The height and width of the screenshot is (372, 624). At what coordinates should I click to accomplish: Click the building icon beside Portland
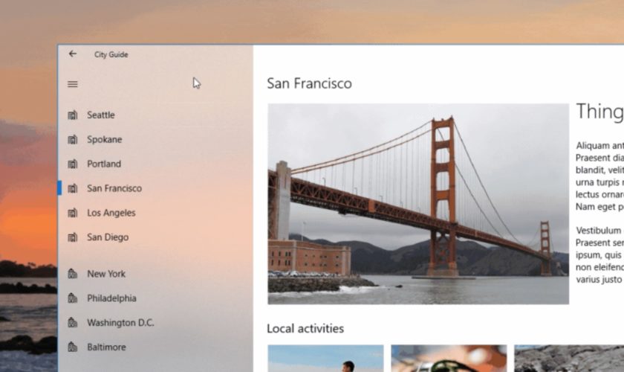[x=73, y=164]
